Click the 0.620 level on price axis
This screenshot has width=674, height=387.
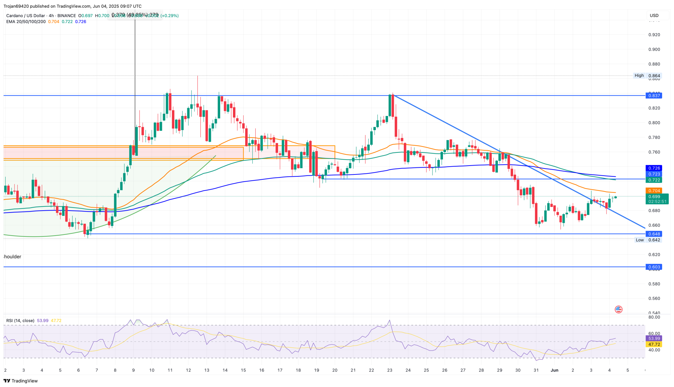(654, 255)
